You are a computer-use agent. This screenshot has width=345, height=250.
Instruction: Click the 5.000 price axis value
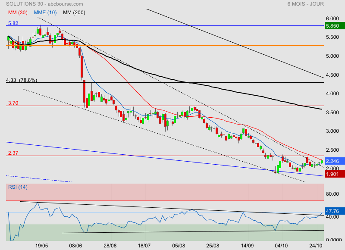click(x=332, y=56)
